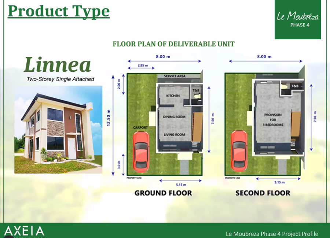This screenshot has width=330, height=238.
Task: Click the red car on second floor plan
Action: point(239,151)
